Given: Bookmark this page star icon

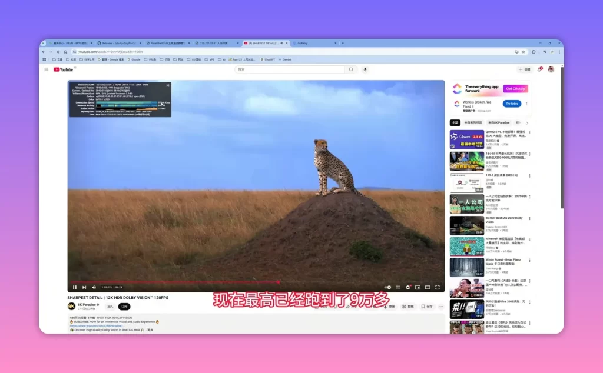Looking at the screenshot, I should point(524,52).
